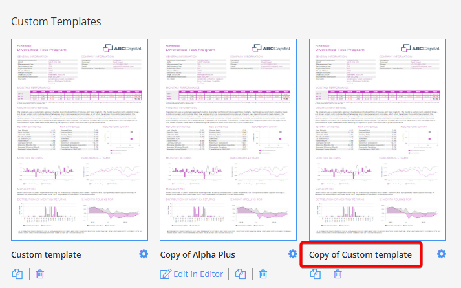Delete the Custom template via trash icon
461x288 pixels.
(x=39, y=274)
